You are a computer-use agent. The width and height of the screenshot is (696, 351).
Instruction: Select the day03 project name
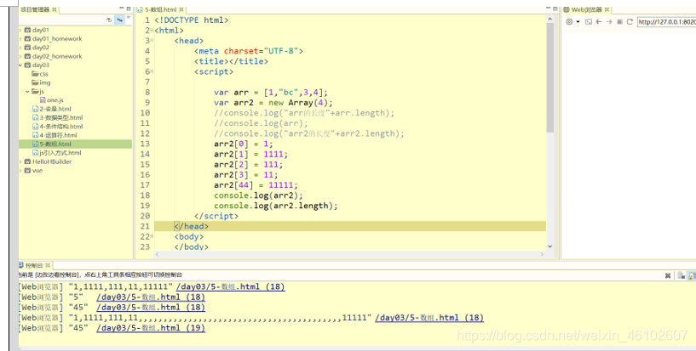(x=40, y=65)
